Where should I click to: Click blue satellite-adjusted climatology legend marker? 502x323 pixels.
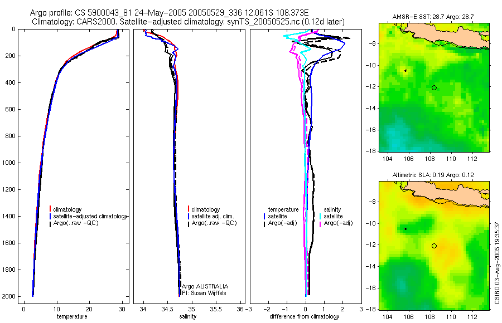[50, 217]
